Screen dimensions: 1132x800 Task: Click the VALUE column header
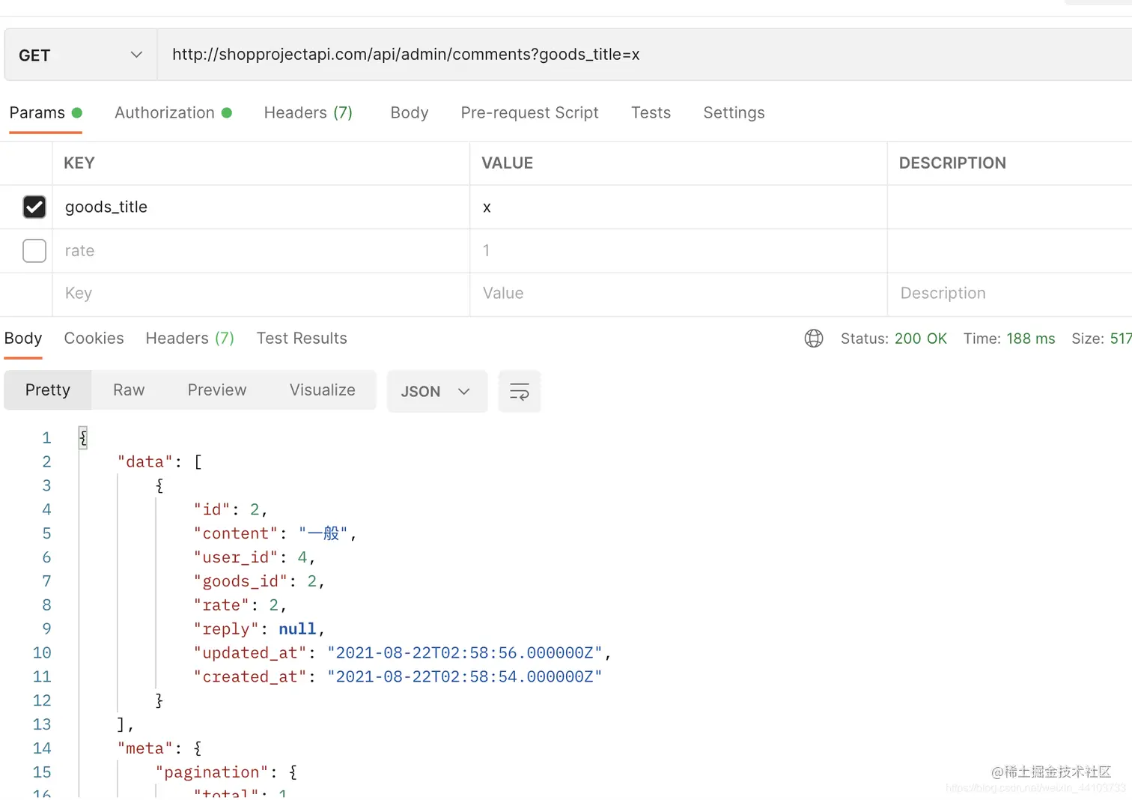pos(508,163)
